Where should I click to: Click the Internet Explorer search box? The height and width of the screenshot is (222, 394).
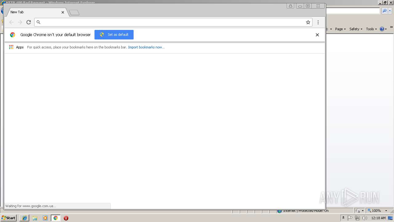click(x=353, y=11)
